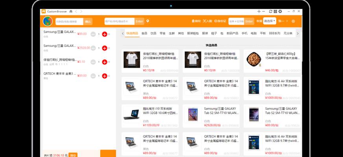Select fingerprint (指纹) verification
343x157 pixels.
point(196,21)
